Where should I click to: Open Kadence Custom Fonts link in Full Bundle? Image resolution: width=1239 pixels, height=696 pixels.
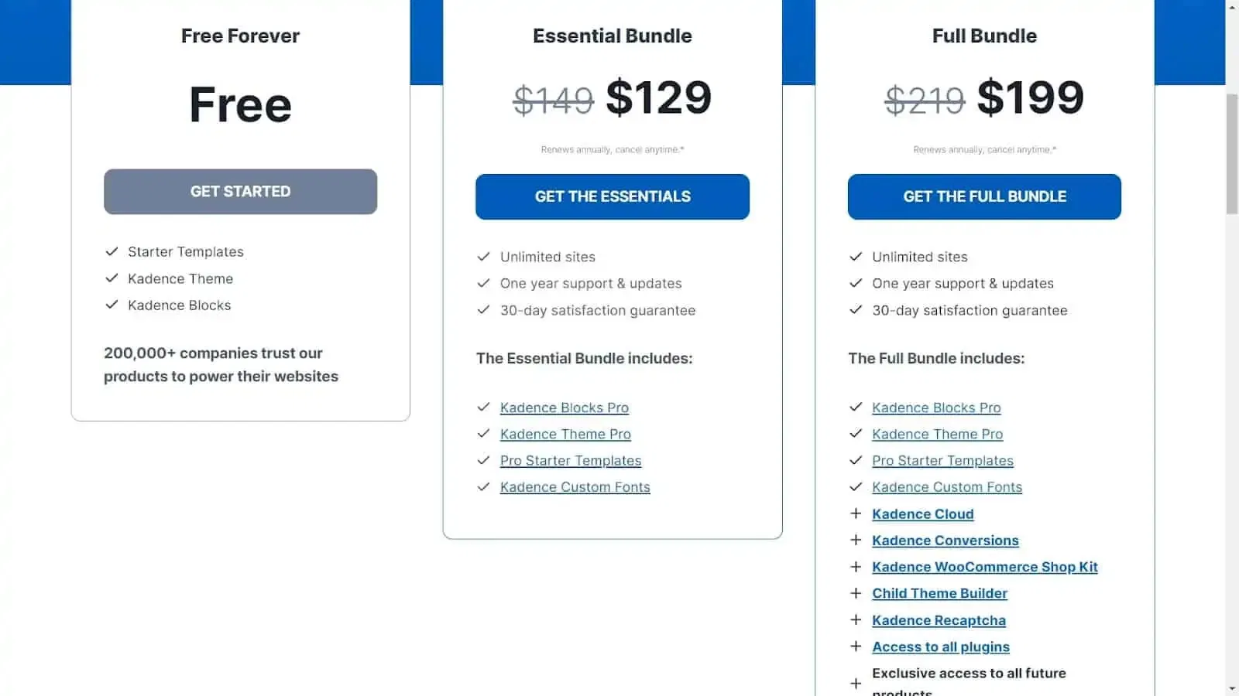point(947,487)
